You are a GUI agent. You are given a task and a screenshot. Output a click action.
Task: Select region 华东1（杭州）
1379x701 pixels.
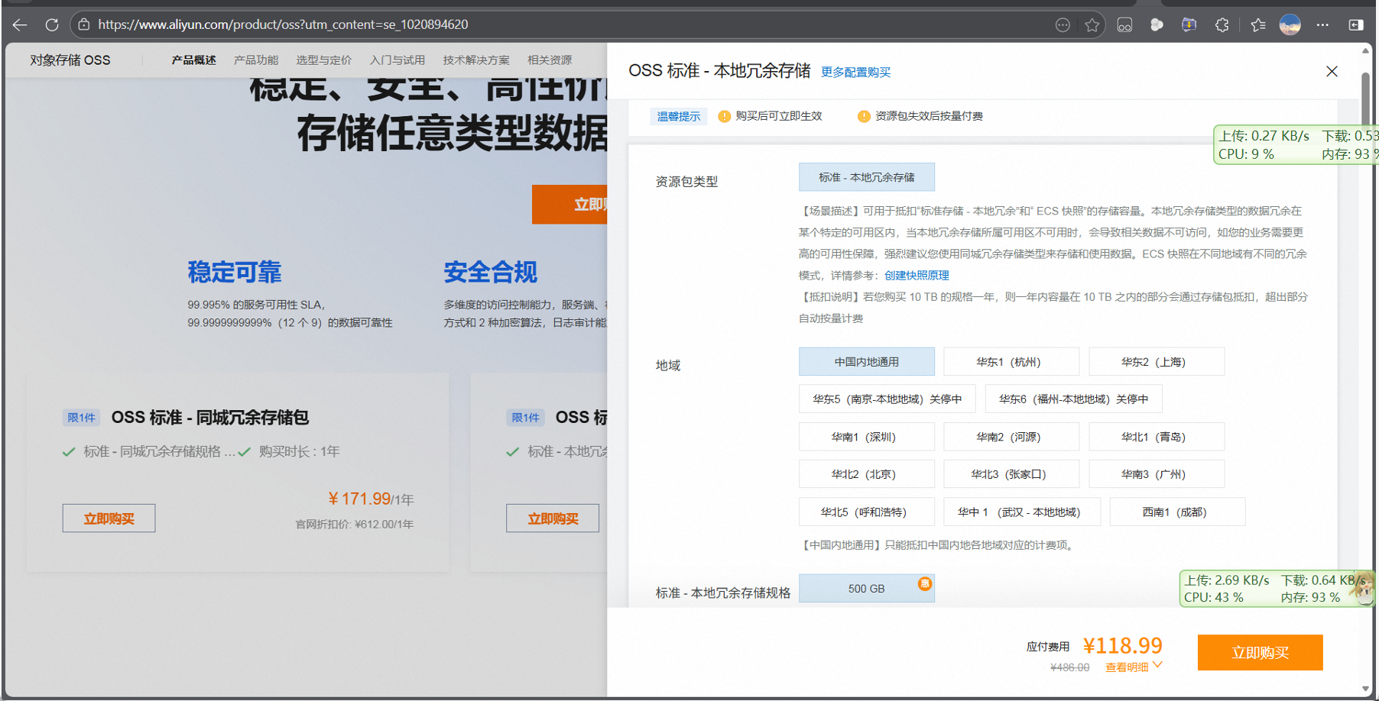1011,362
